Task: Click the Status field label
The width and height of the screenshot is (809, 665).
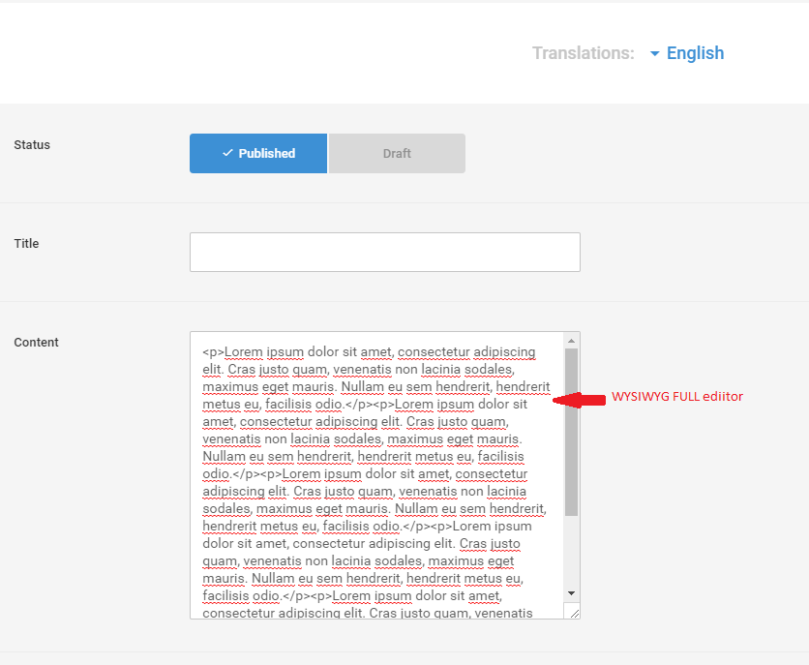Action: 32,145
